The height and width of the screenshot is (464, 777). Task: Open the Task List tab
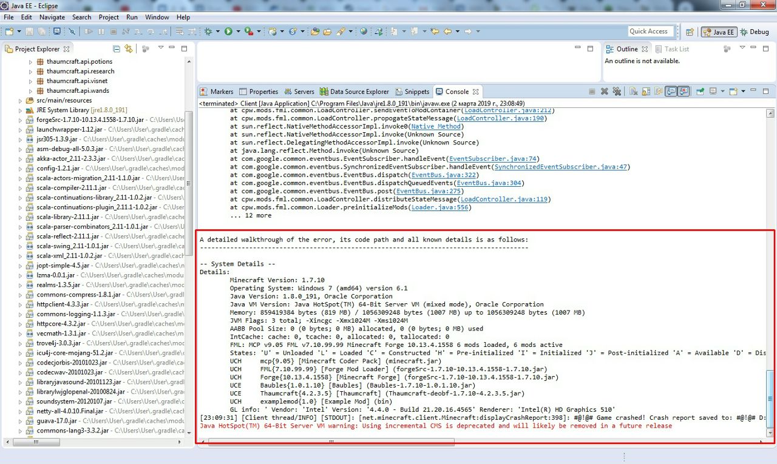click(x=671, y=49)
